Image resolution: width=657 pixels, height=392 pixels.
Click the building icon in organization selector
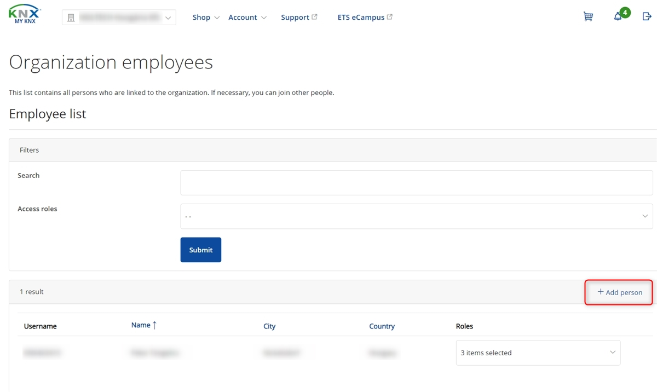pos(71,18)
